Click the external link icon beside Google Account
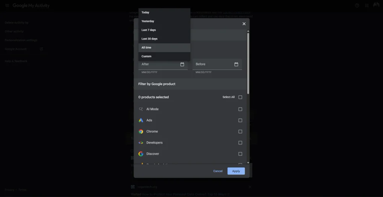Screen dimensions: 383x197 tap(41, 49)
